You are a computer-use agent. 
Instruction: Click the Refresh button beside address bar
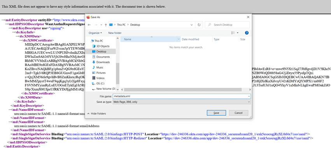199,25
